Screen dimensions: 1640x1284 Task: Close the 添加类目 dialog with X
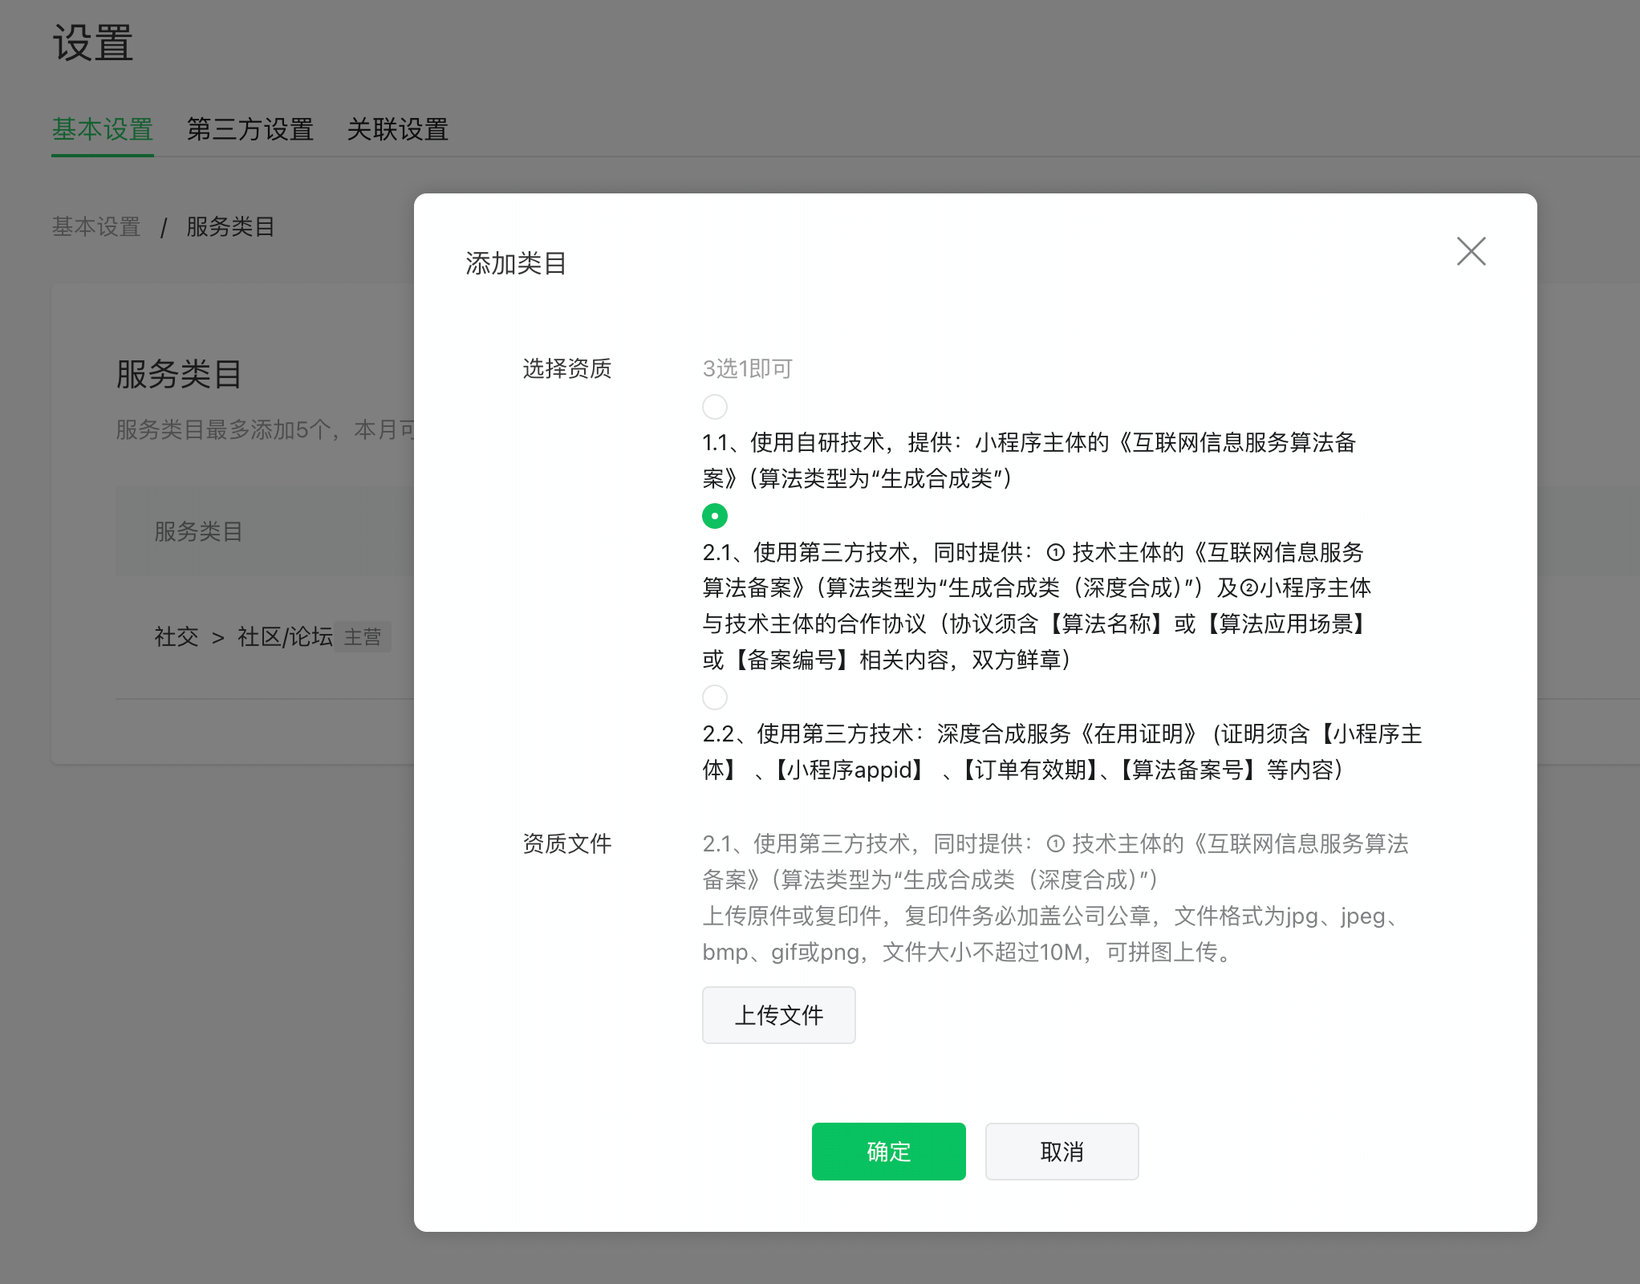[x=1471, y=251]
